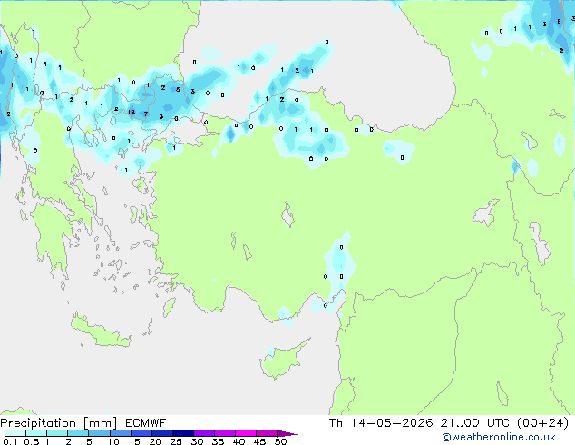Click the 0.1–0.5 mm legend swatch
The width and height of the screenshot is (575, 445).
15,433
